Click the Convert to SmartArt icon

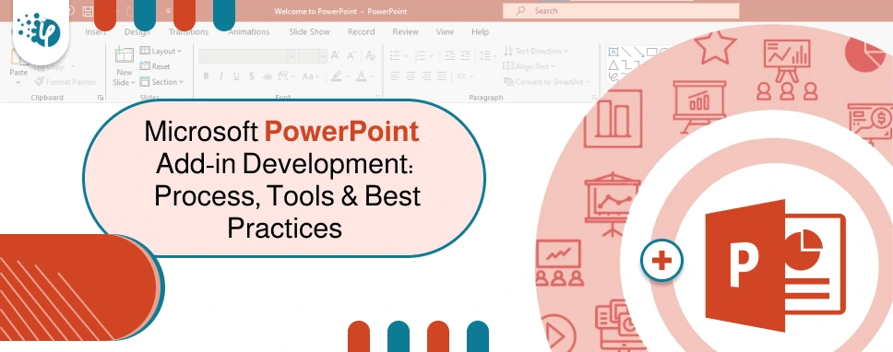[x=508, y=82]
